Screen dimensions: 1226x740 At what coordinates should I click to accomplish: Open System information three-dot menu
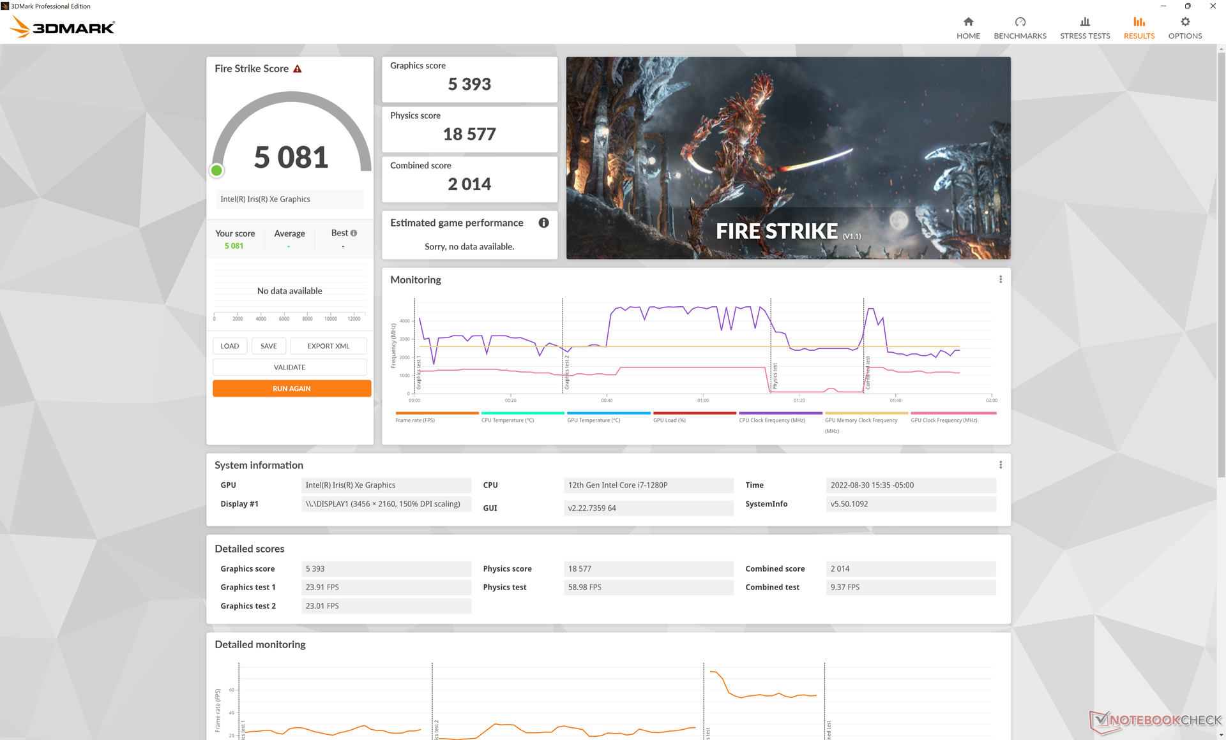pyautogui.click(x=1000, y=465)
